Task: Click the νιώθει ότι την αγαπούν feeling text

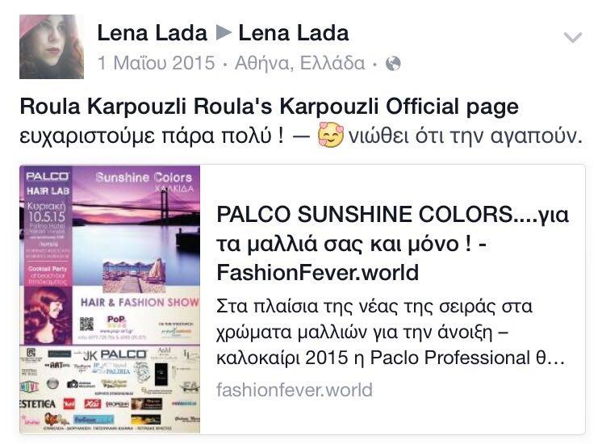Action: [465, 136]
